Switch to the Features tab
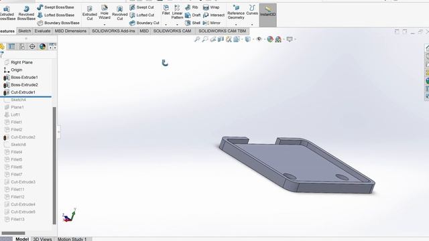 click(x=7, y=31)
